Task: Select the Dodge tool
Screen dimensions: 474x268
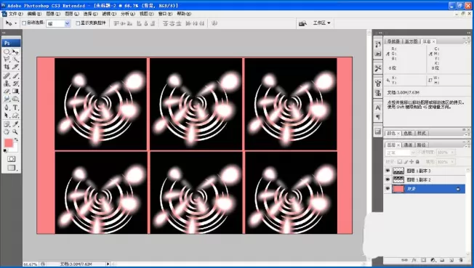Action: coord(15,99)
